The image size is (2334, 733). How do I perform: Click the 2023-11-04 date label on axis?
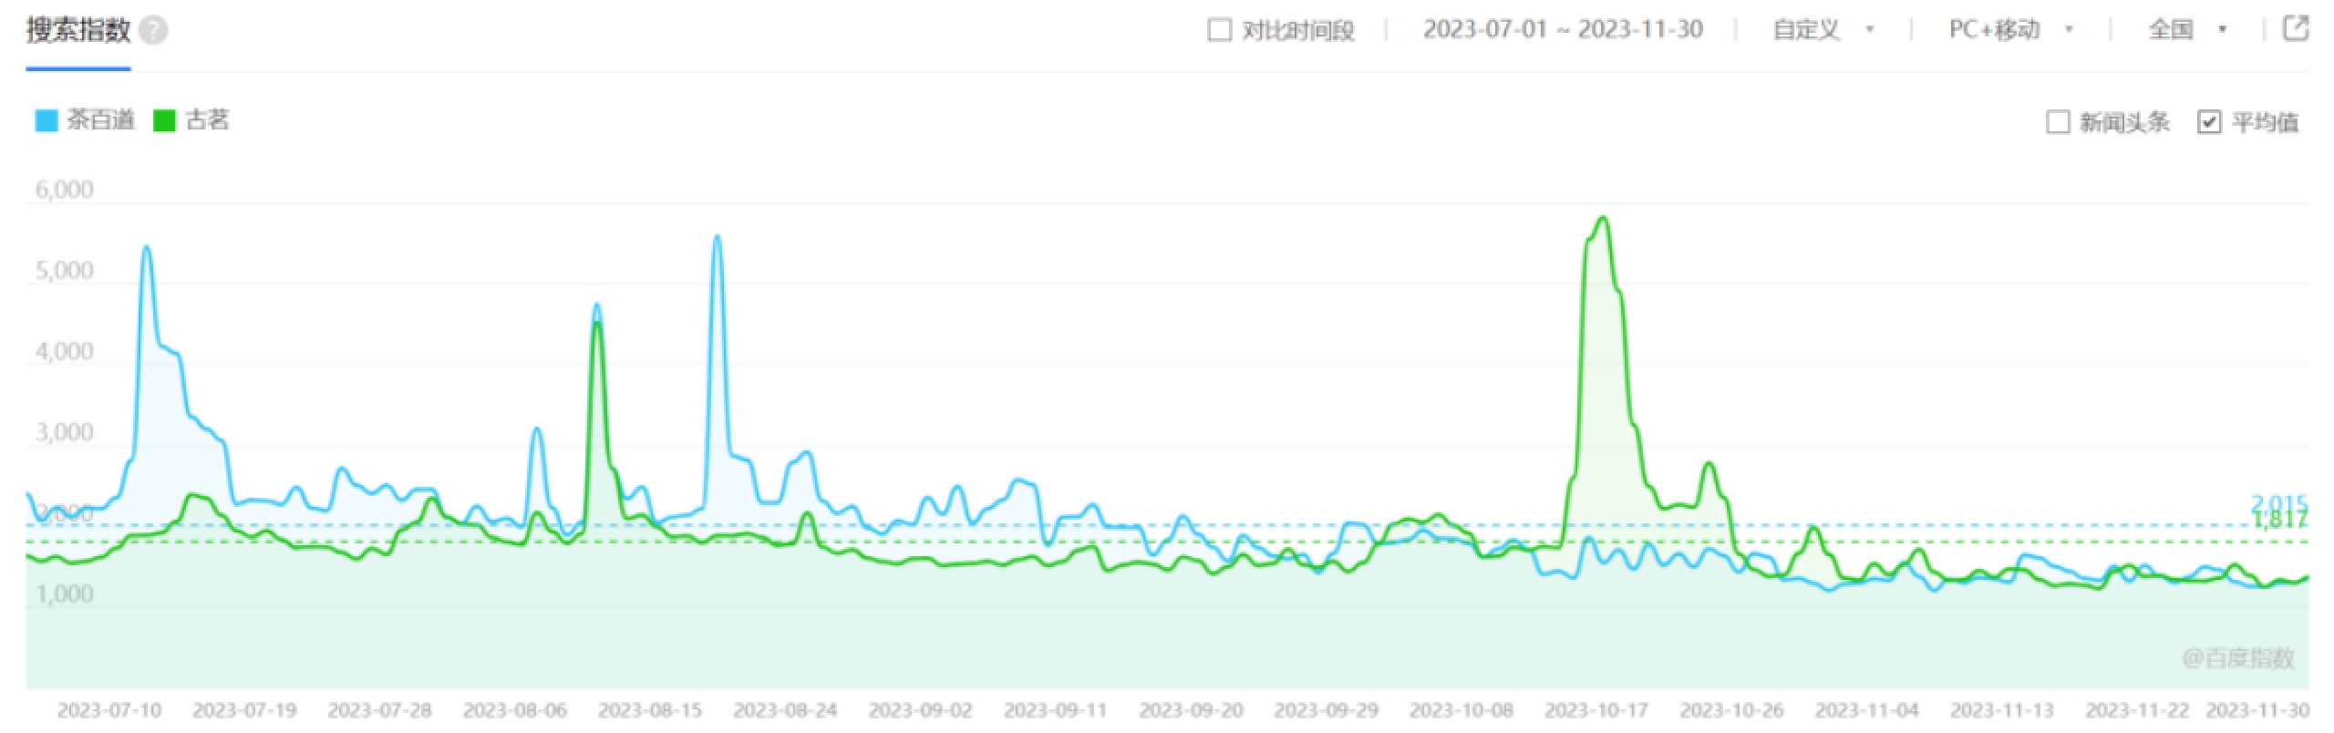1867,710
